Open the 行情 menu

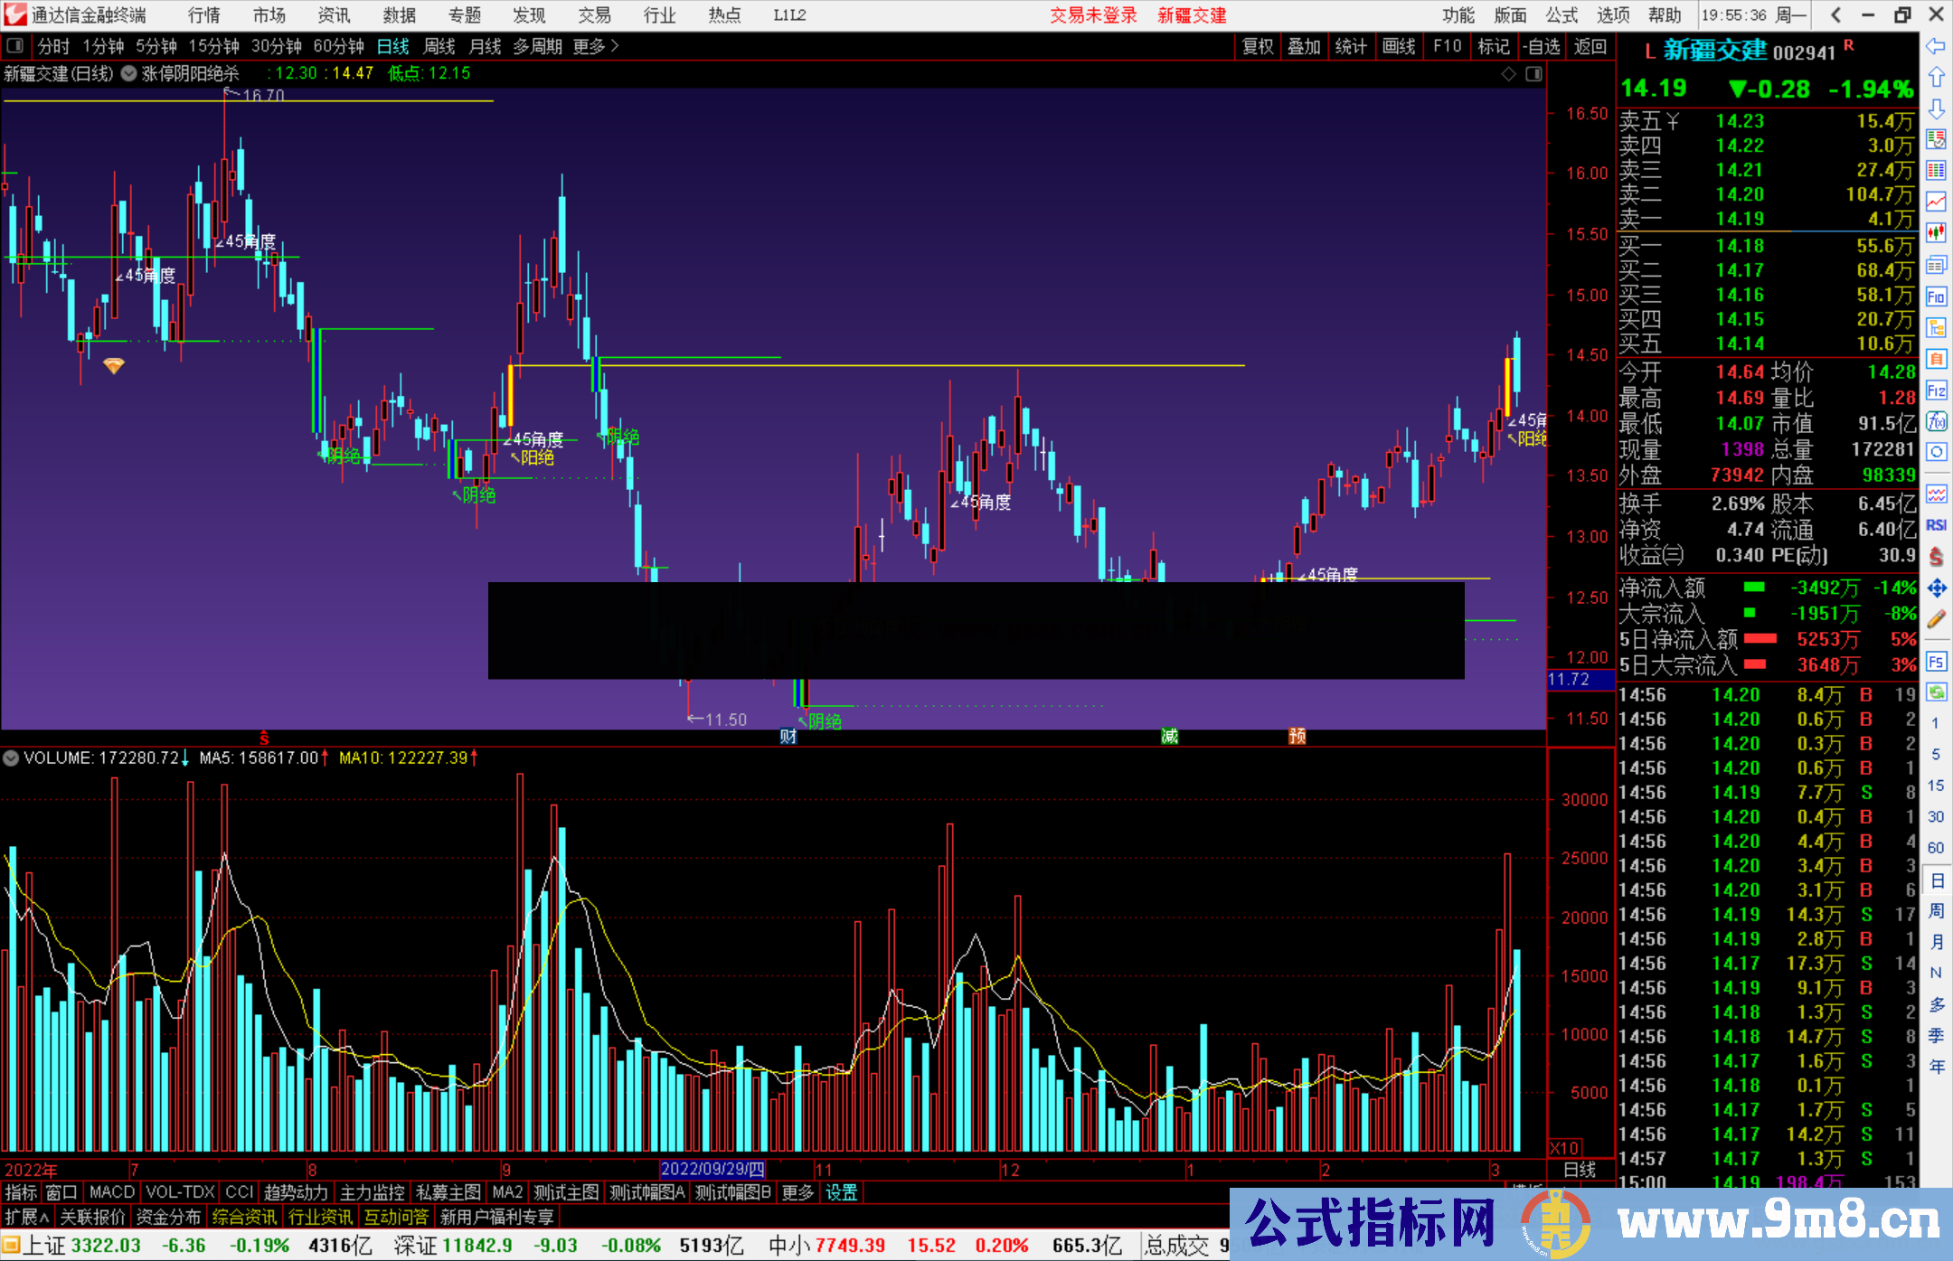click(204, 15)
